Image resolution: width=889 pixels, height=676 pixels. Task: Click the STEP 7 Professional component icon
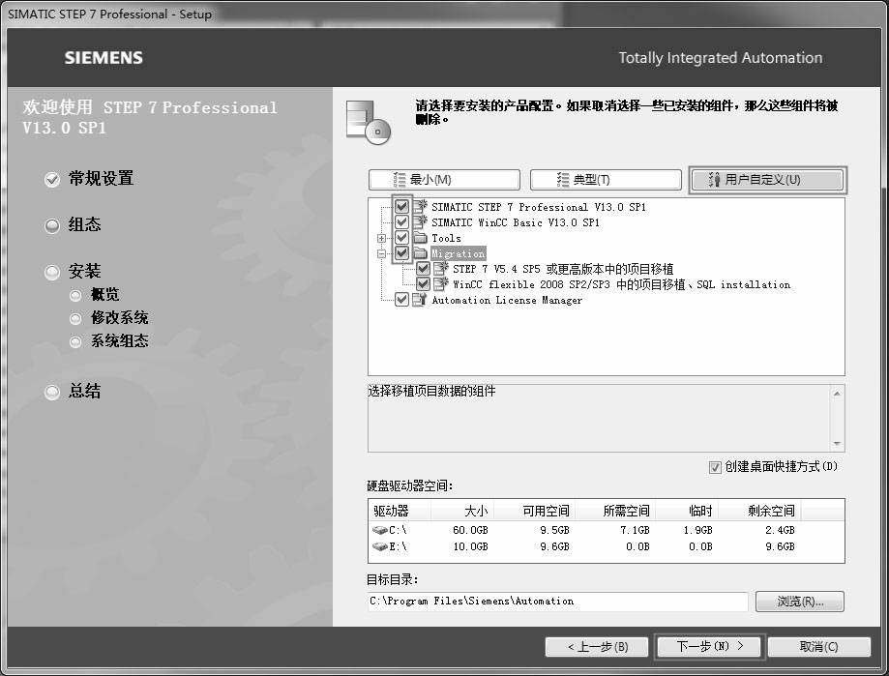point(420,206)
